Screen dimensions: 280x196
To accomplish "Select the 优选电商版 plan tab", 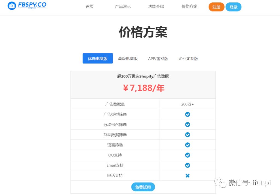I will [98, 58].
